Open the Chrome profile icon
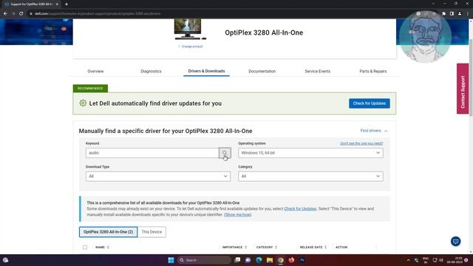 click(x=460, y=13)
